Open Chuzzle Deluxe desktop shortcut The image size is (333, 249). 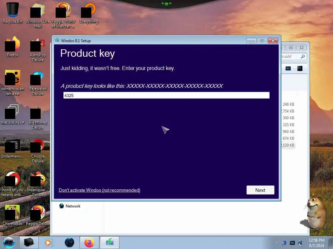(38, 150)
